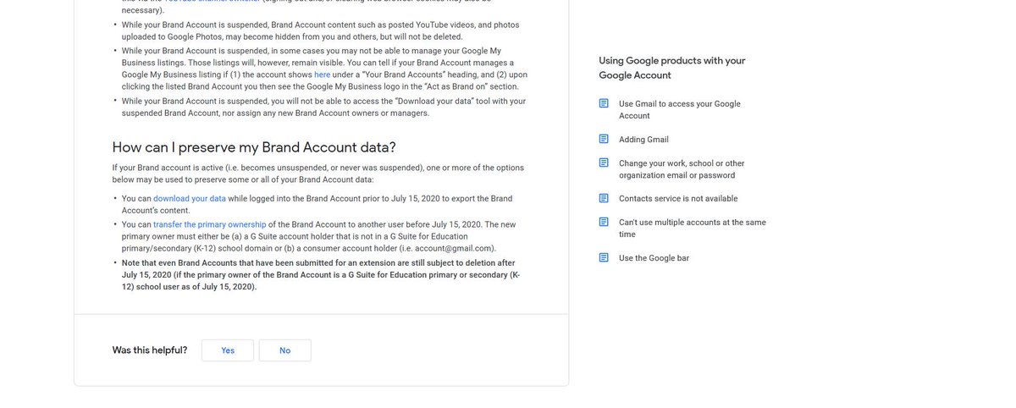Click article icon beside Change your work, school
Image resolution: width=1016 pixels, height=408 pixels.
(604, 163)
